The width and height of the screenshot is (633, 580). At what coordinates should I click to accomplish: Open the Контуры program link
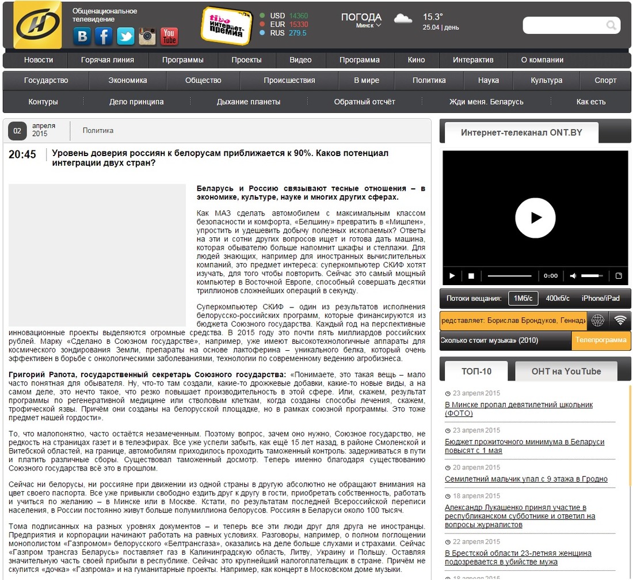[43, 102]
